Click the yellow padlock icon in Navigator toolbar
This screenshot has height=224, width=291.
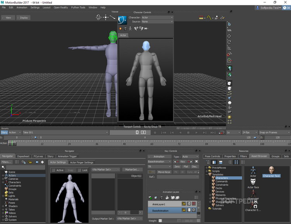click(30, 162)
